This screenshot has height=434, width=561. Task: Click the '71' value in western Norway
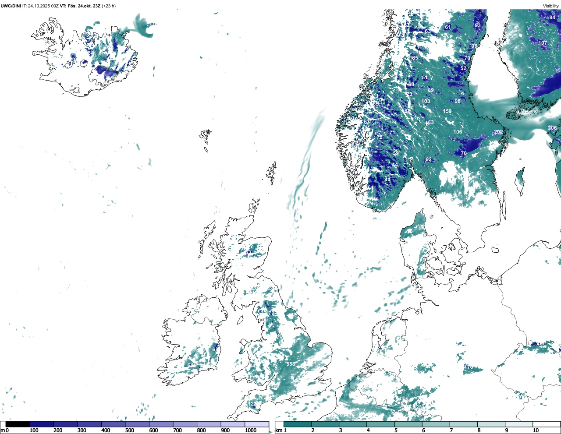[x=392, y=133]
